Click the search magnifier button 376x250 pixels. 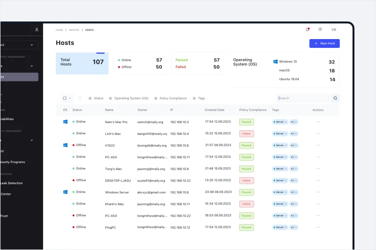(335, 98)
